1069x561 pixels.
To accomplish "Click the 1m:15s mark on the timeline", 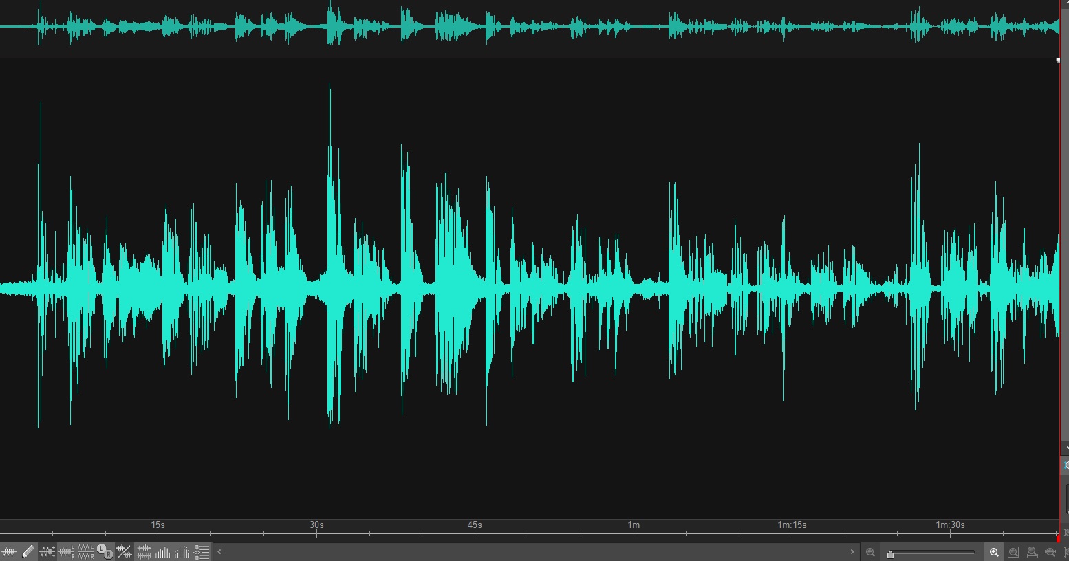I will [x=792, y=525].
